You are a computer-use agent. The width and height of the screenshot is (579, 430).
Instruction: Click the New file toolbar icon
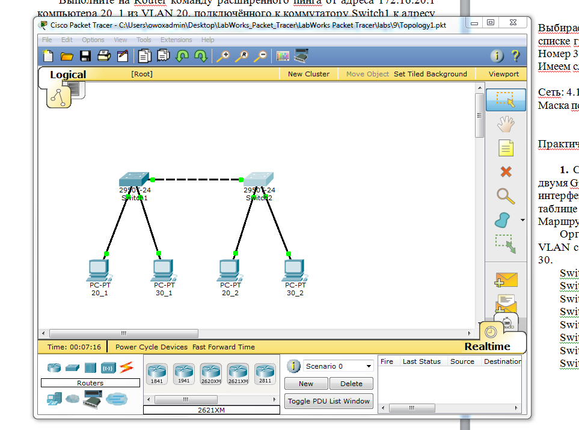(48, 56)
